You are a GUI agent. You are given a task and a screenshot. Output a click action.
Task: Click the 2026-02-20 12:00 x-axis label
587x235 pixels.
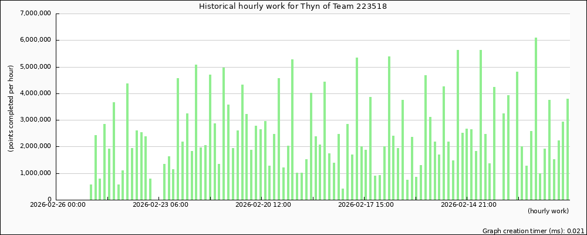click(263, 205)
